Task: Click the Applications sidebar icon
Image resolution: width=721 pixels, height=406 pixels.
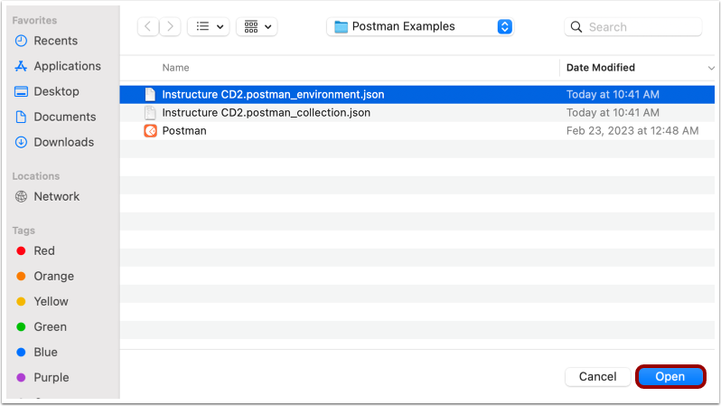Action: (x=21, y=66)
